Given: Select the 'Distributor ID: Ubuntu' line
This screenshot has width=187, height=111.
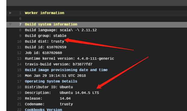Looking at the screenshot, I should coord(49,87).
